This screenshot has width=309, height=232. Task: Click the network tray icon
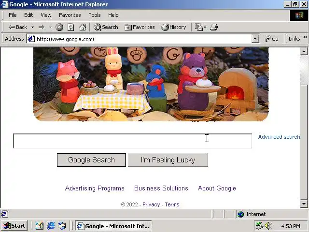[259, 226]
